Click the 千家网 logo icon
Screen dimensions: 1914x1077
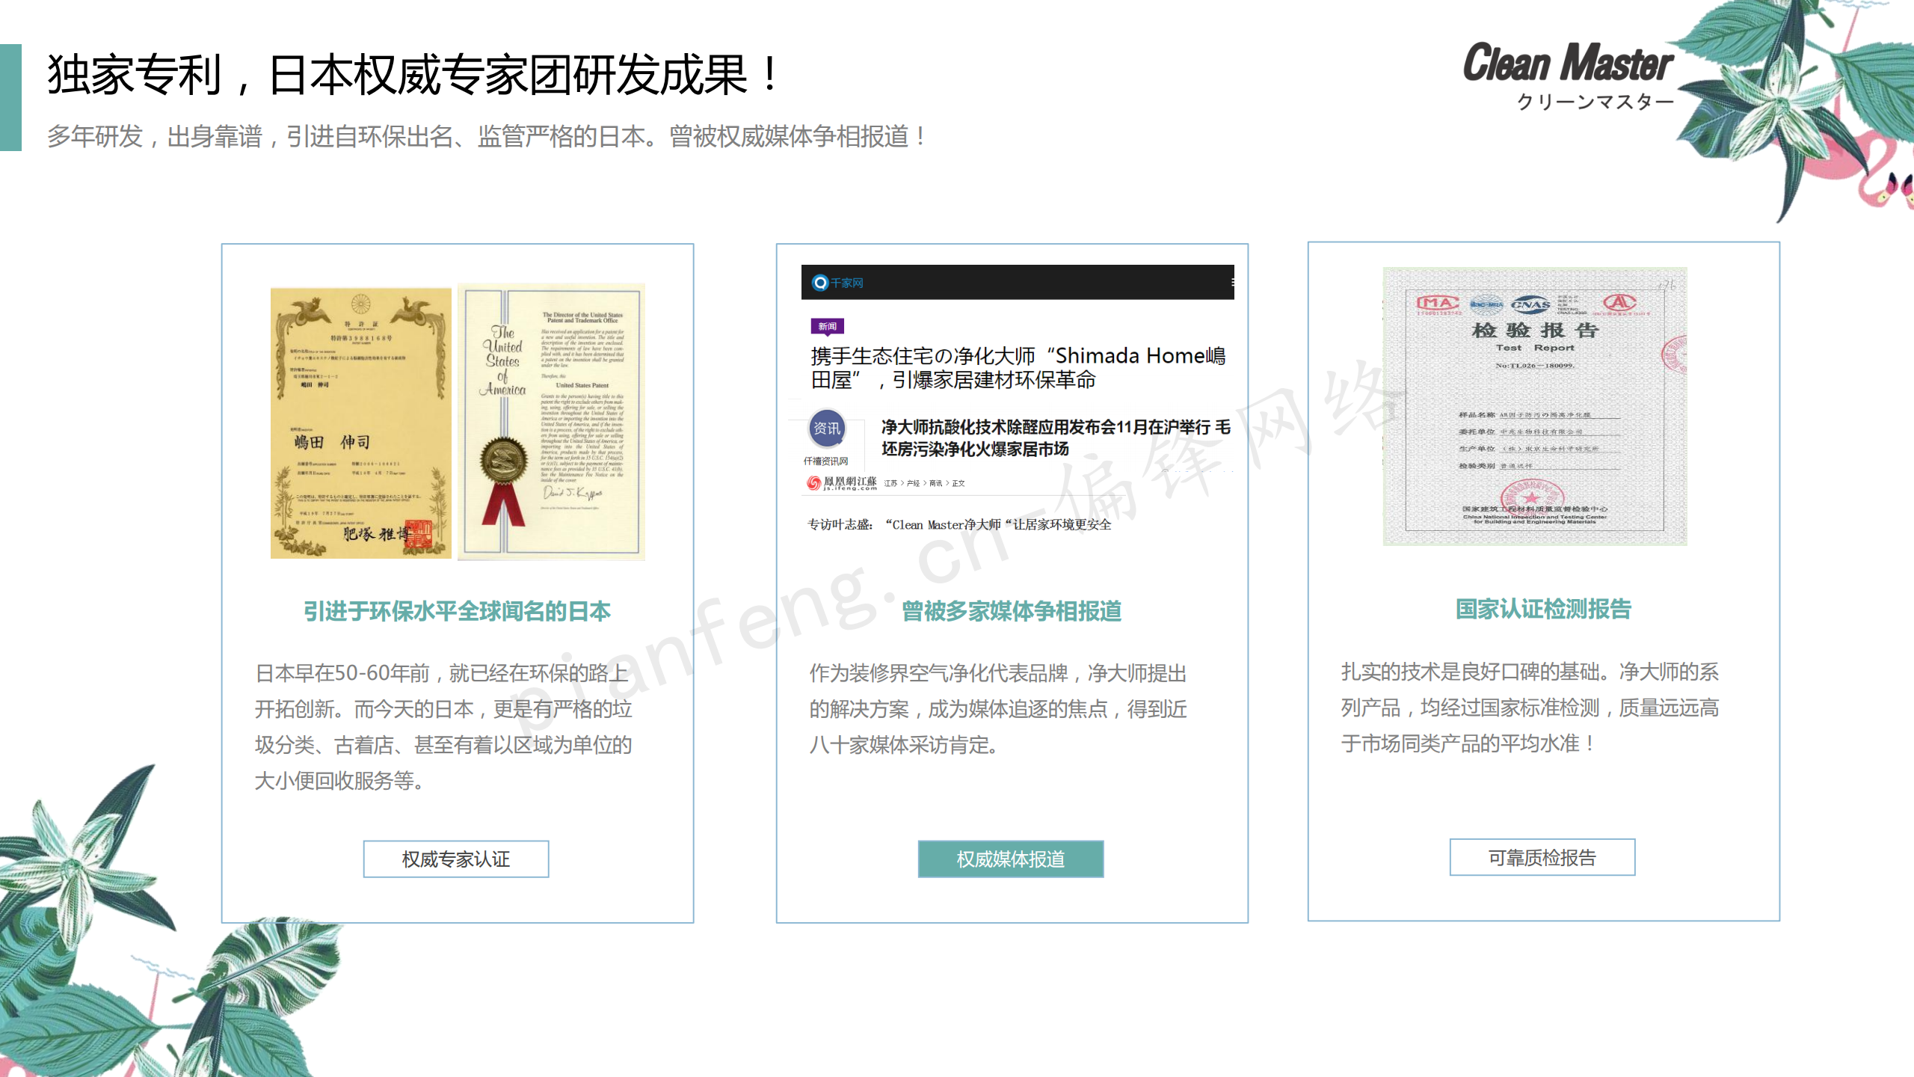[820, 282]
